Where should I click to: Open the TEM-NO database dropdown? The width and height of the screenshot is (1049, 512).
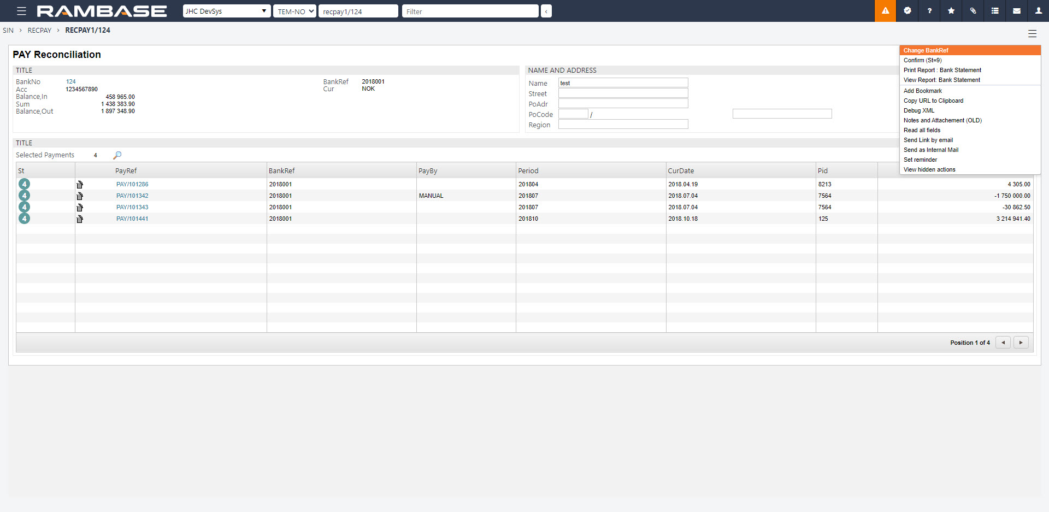(295, 11)
